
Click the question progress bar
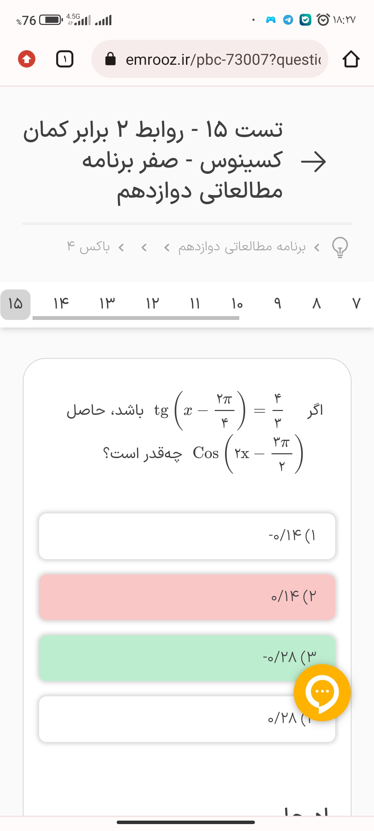[x=136, y=318]
